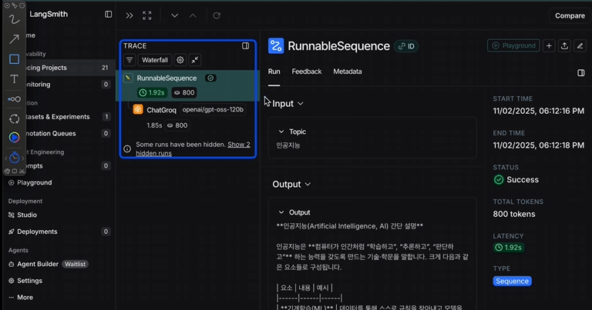Click the 800 tokens value
Screen dimensions: 592x310
(514, 214)
